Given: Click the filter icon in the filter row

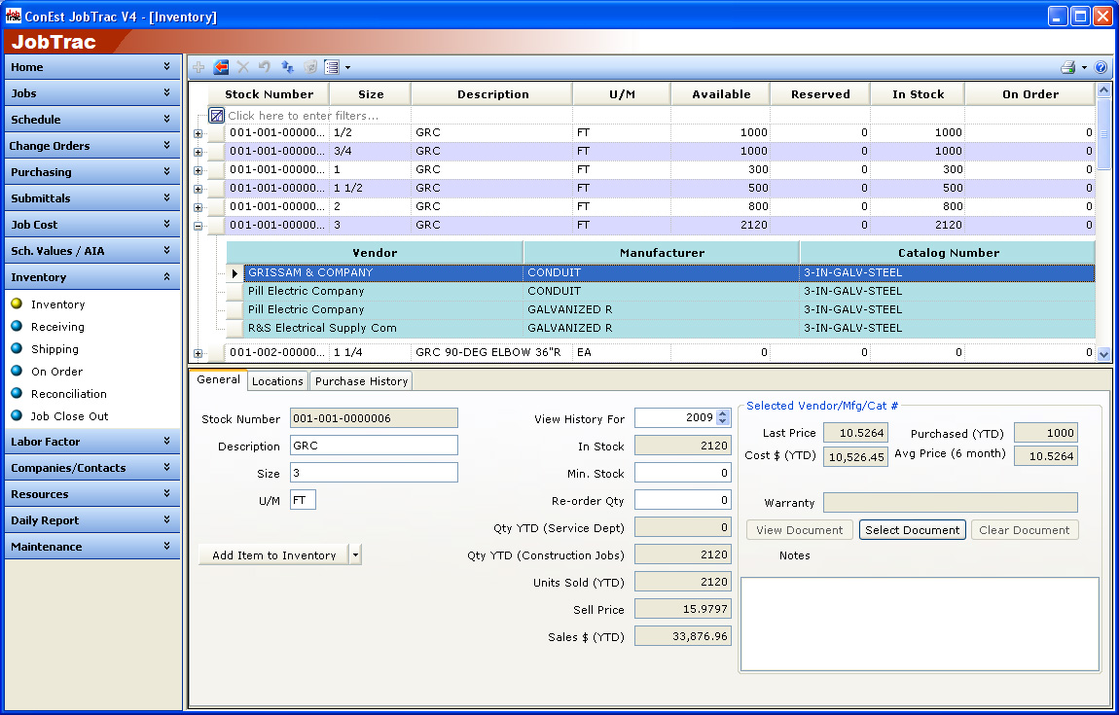Looking at the screenshot, I should coord(217,116).
